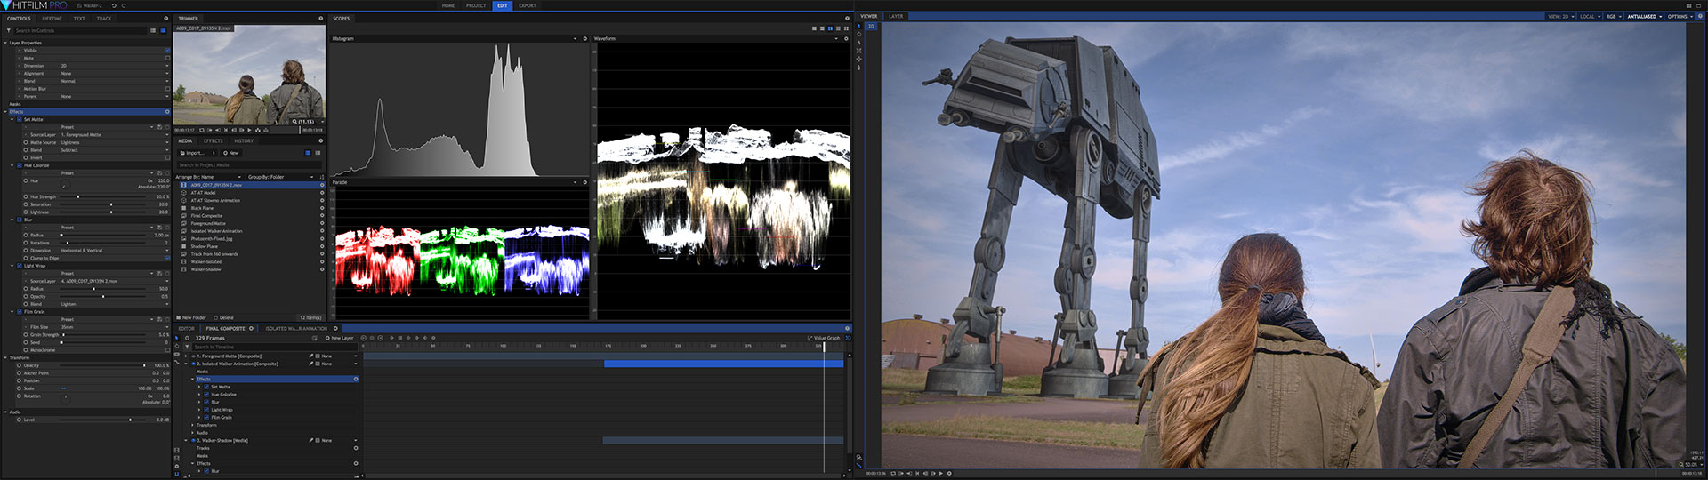Disable the Film Grain effect in the timeline
The image size is (1708, 480).
coord(207,417)
